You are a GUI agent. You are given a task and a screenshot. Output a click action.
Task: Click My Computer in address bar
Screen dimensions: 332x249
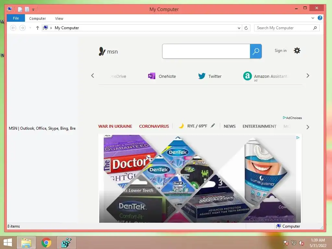67,28
